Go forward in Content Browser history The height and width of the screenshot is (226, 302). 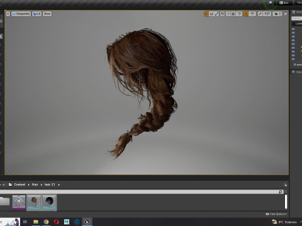point(4,185)
